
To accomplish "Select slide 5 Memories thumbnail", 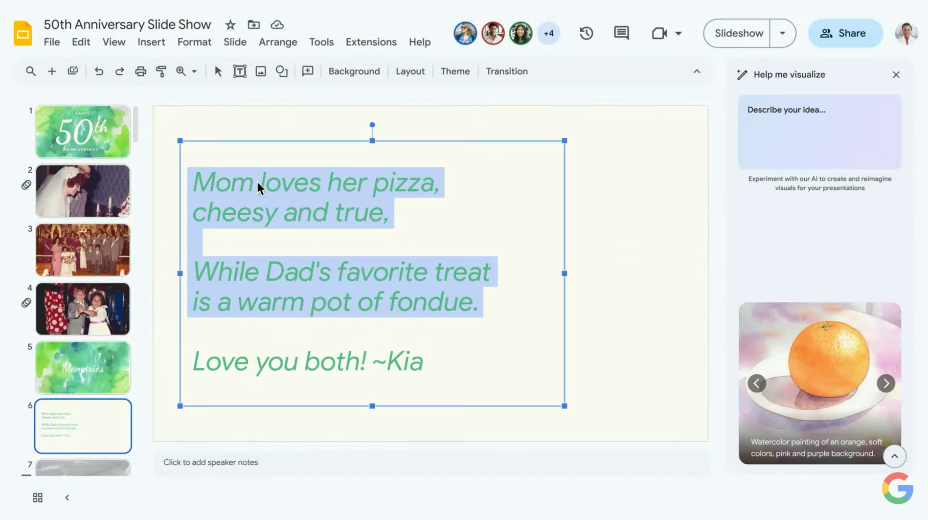I will pyautogui.click(x=83, y=368).
